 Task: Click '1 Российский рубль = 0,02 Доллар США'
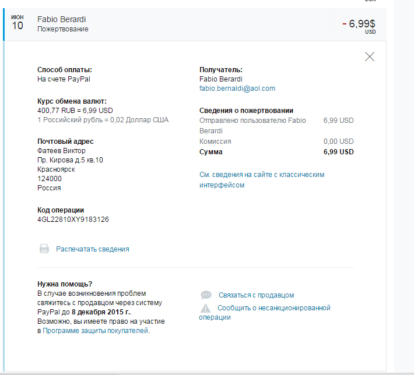click(103, 120)
